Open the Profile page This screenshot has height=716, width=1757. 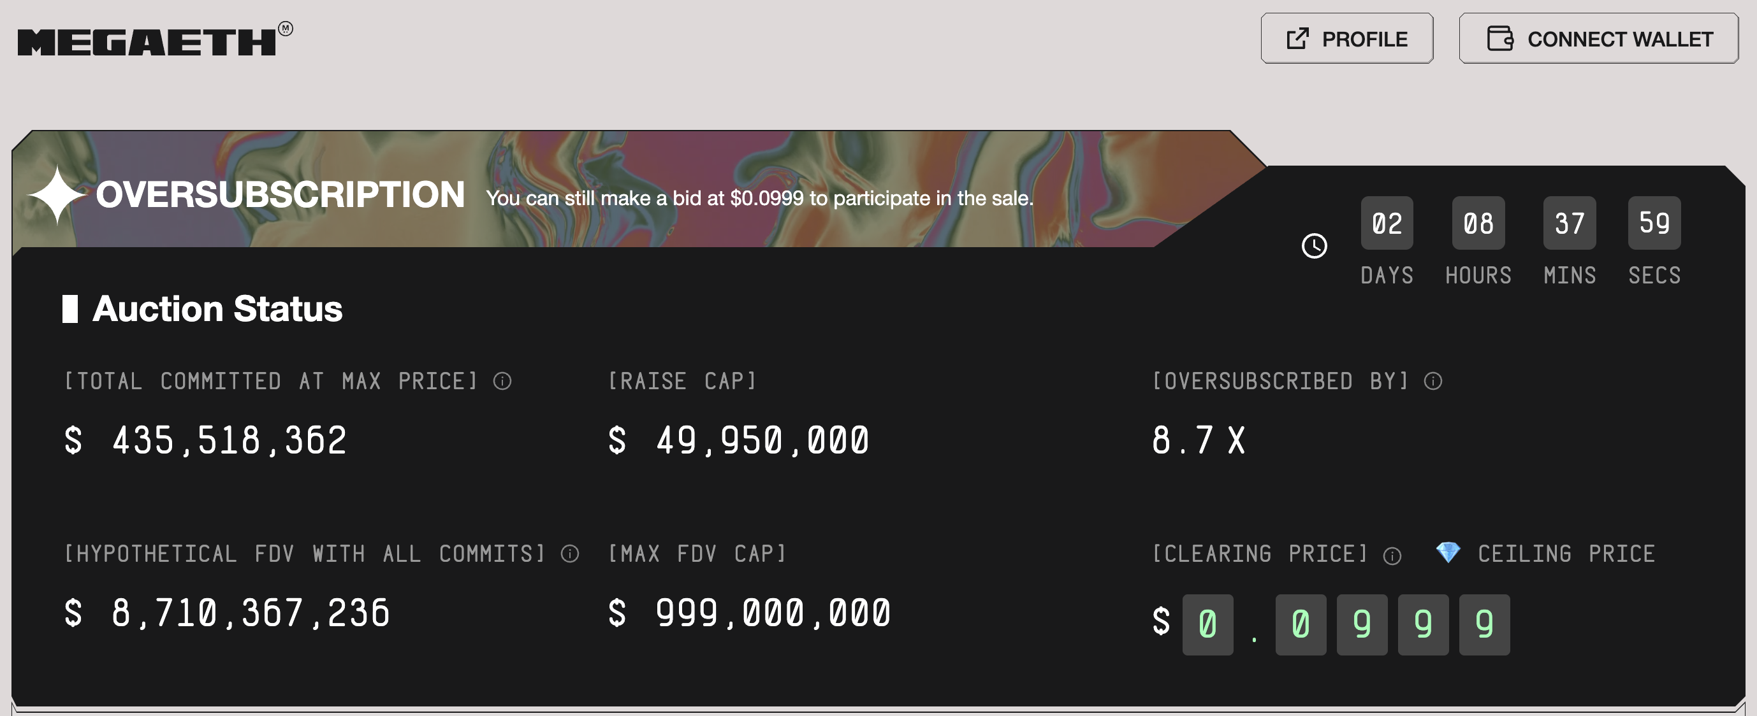tap(1346, 39)
